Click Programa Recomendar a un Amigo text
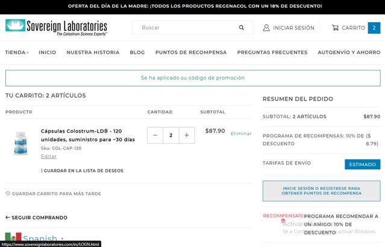385x247 pixels. tap(341, 225)
